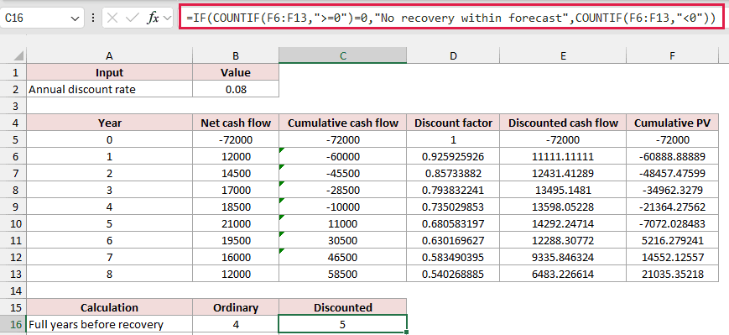Select discount factor 0.85733882
Image resolution: width=729 pixels, height=335 pixels.
coord(453,173)
